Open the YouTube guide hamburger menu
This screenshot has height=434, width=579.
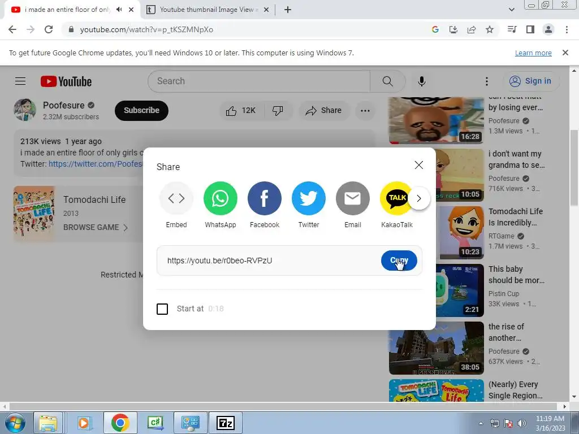point(20,81)
